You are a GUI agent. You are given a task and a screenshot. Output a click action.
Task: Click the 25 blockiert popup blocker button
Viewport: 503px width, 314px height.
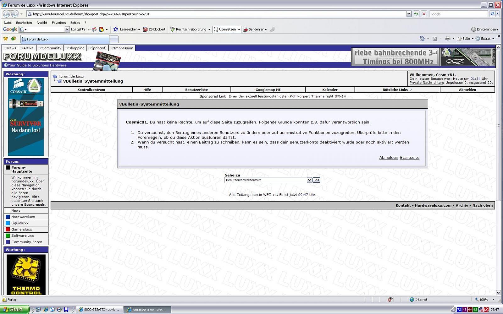click(154, 29)
